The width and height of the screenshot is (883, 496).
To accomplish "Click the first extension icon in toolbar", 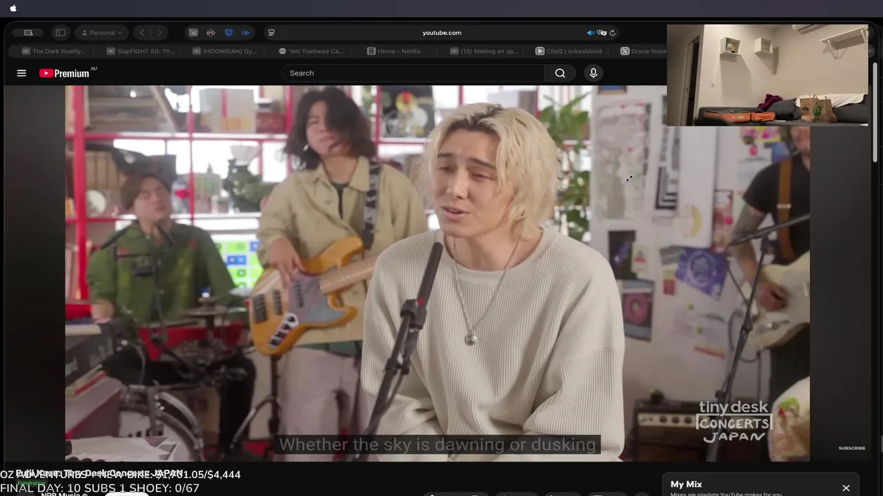I will pos(193,32).
